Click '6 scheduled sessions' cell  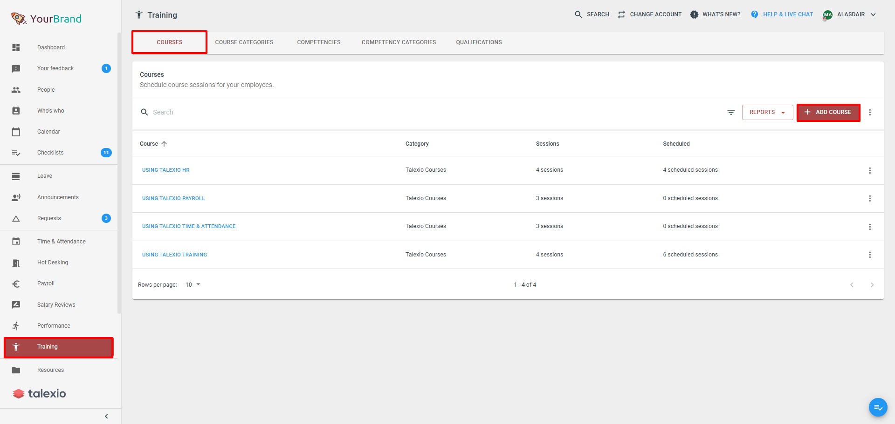tap(690, 255)
